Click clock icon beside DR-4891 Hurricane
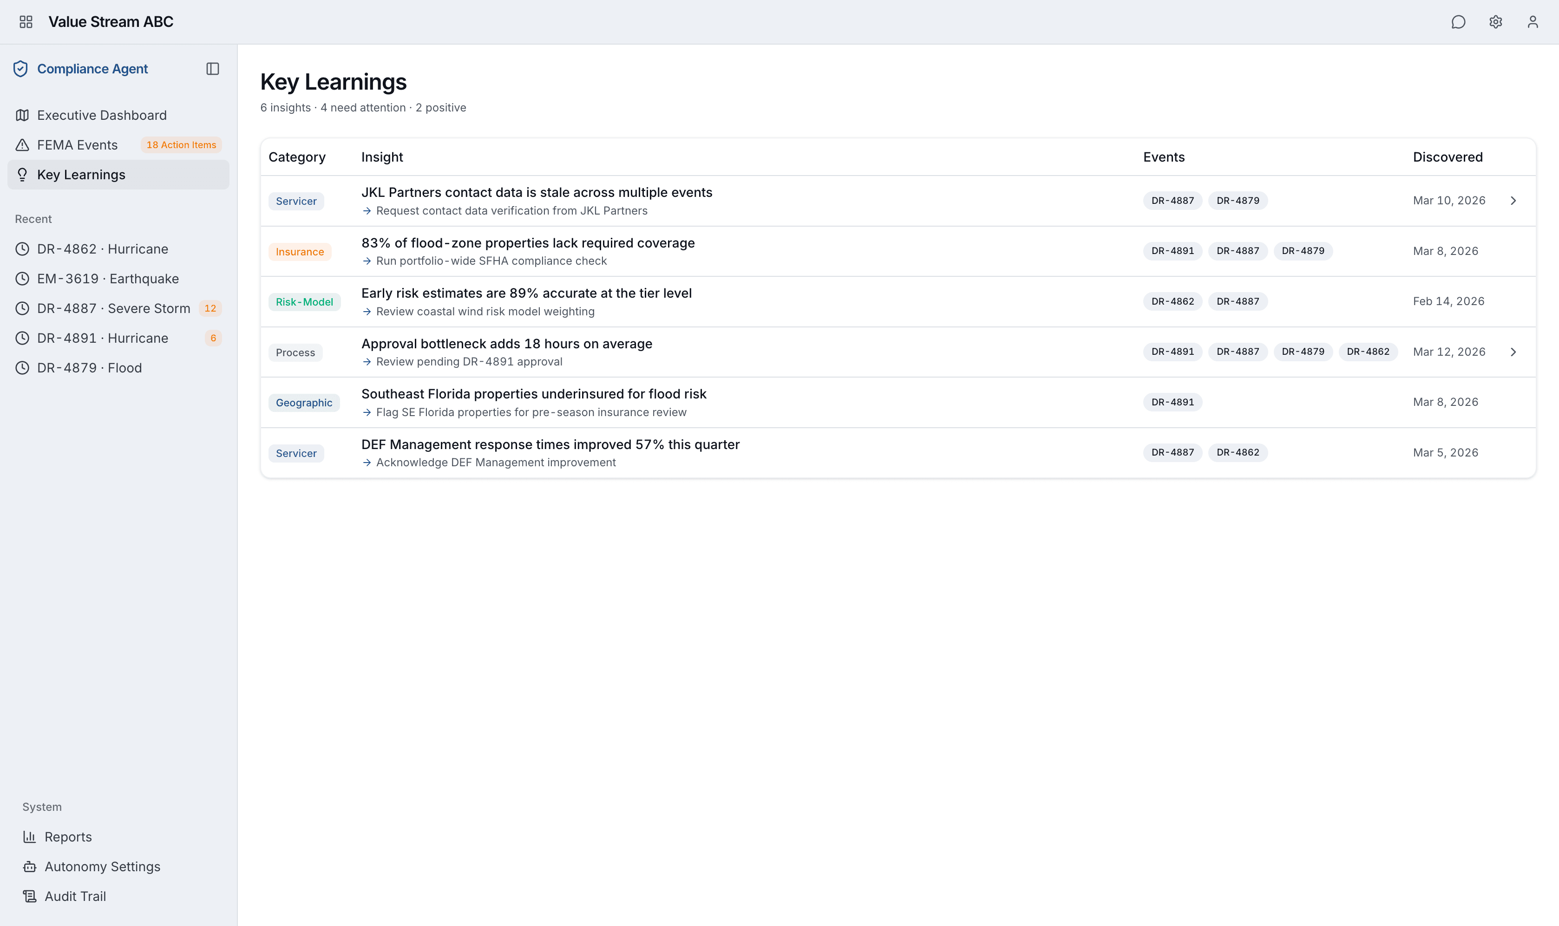1559x926 pixels. point(22,338)
